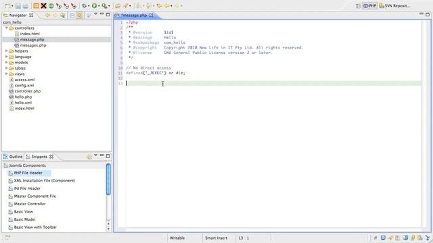Switch to SVN Repository perspective
The width and height of the screenshot is (433, 243).
pos(394,6)
